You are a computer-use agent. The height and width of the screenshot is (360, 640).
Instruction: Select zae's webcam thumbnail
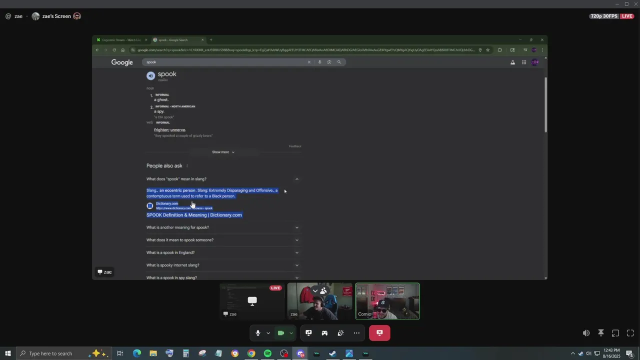(320, 301)
